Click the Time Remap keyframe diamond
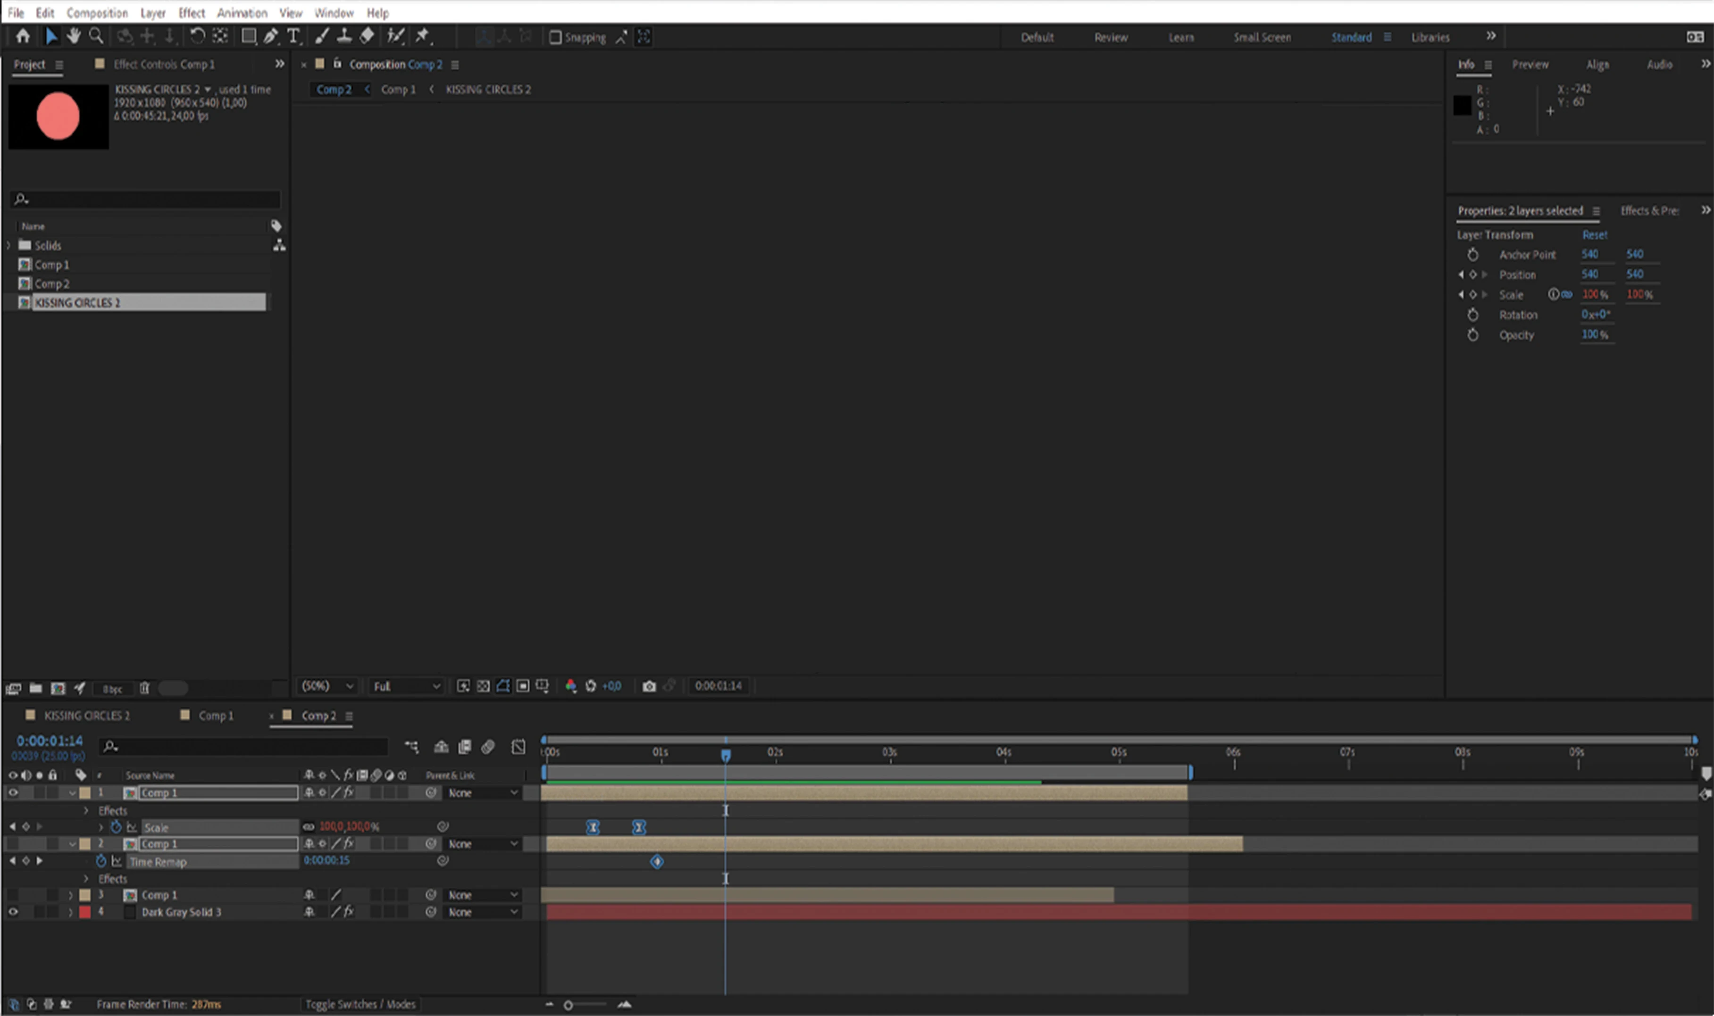This screenshot has width=1714, height=1016. click(657, 861)
